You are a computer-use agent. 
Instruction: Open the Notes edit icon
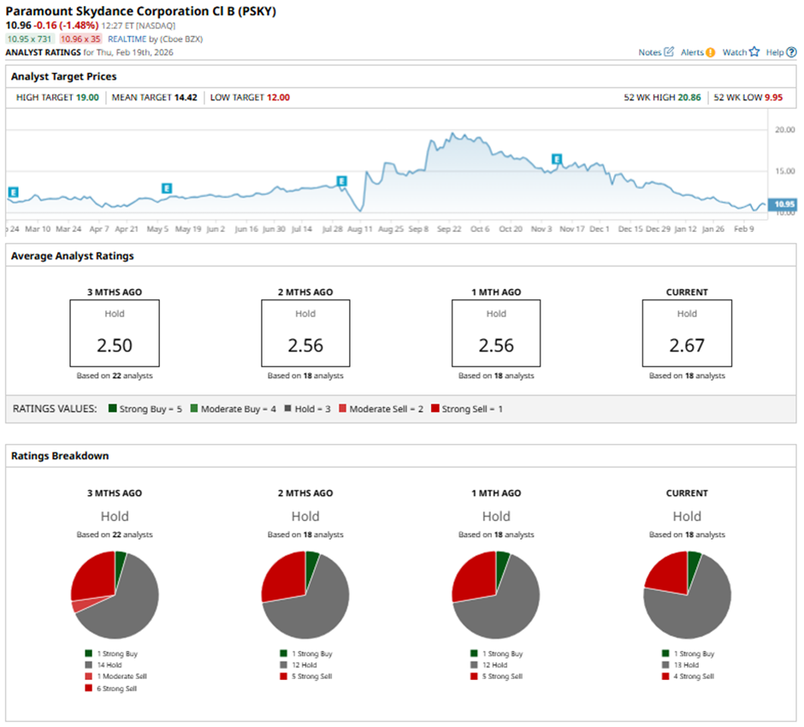coord(669,52)
